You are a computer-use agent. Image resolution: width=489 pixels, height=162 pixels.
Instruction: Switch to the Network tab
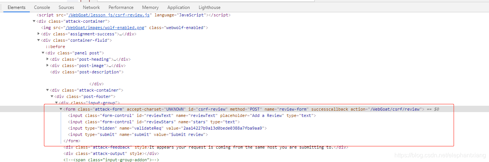[91, 7]
